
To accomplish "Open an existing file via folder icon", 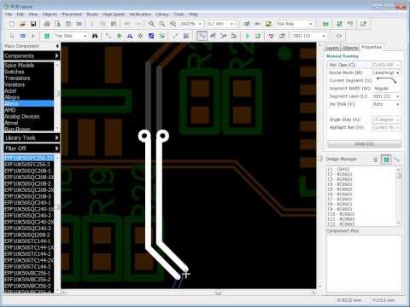I will (22, 24).
